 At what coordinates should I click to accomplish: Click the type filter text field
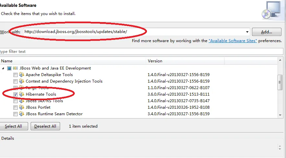coord(141,52)
